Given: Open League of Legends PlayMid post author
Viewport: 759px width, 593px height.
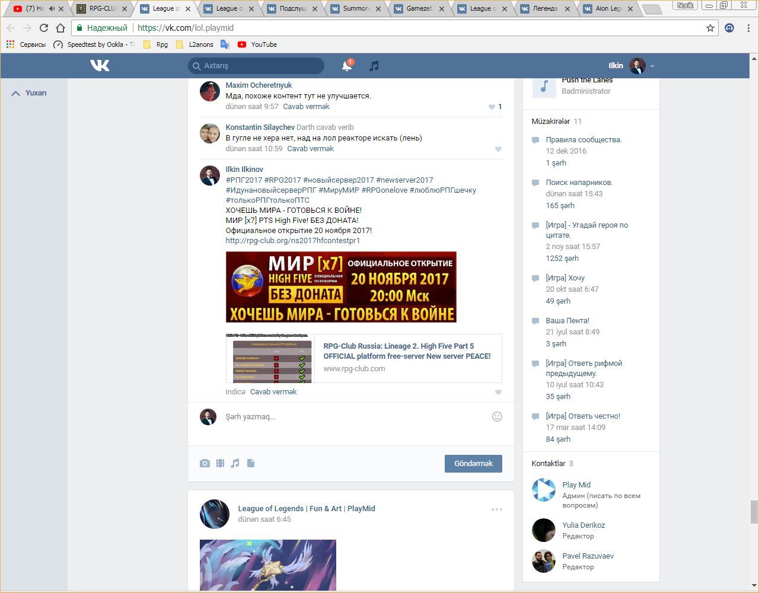Looking at the screenshot, I should click(307, 509).
